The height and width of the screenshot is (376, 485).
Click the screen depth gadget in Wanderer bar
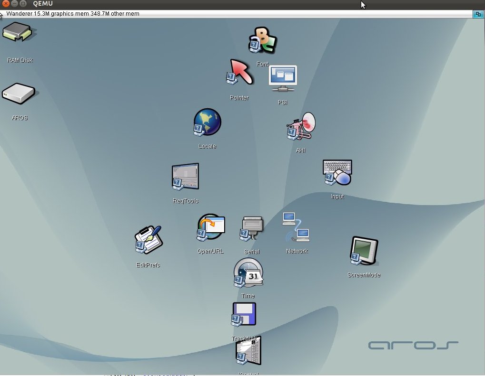point(478,14)
